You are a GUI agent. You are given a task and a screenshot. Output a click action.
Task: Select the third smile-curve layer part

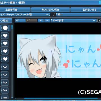pos(5,82)
